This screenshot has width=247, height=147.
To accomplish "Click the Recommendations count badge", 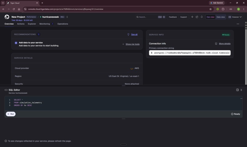I will point(39,35).
